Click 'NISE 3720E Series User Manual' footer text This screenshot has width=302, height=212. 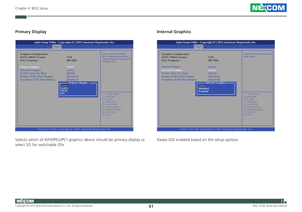pyautogui.click(x=270, y=206)
